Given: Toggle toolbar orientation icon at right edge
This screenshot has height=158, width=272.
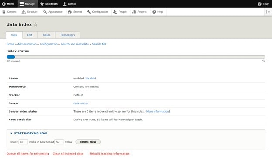Looking at the screenshot, I should tap(268, 12).
